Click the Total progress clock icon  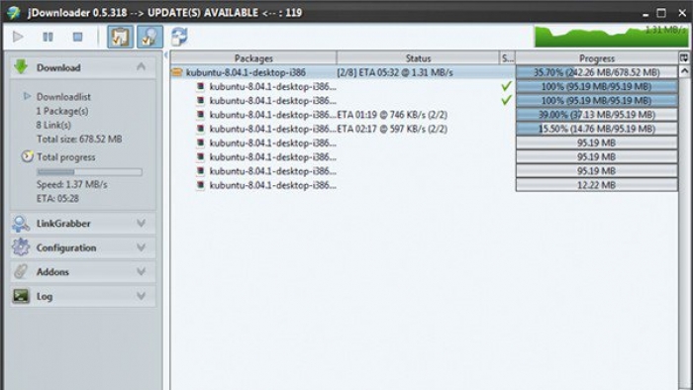27,156
